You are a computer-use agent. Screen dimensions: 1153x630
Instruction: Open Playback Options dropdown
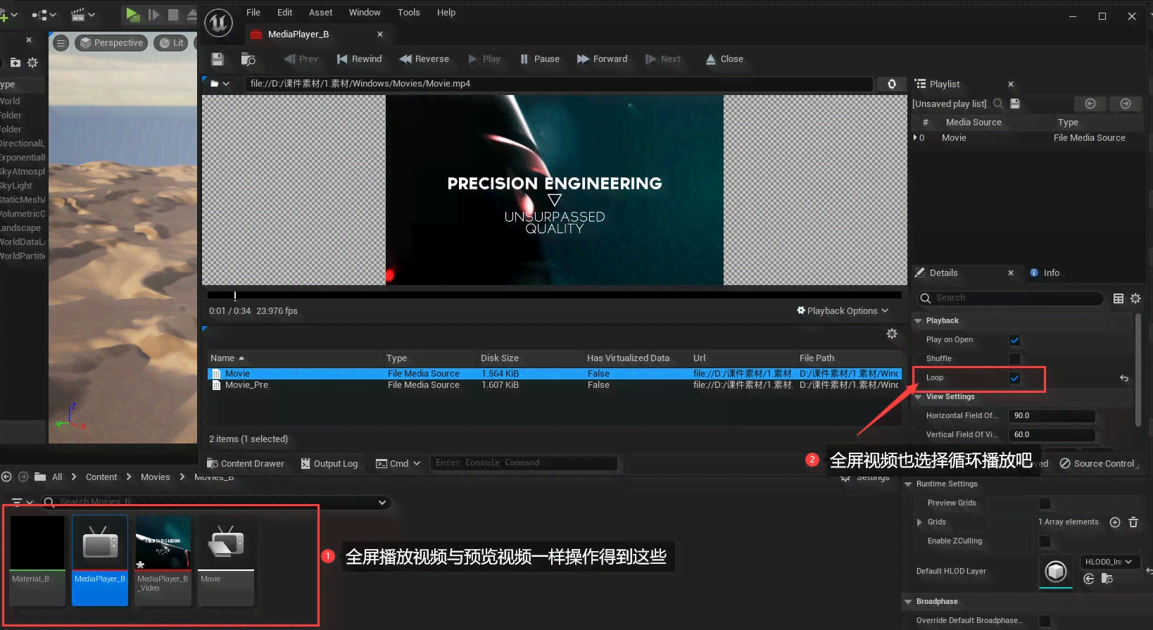tap(843, 311)
